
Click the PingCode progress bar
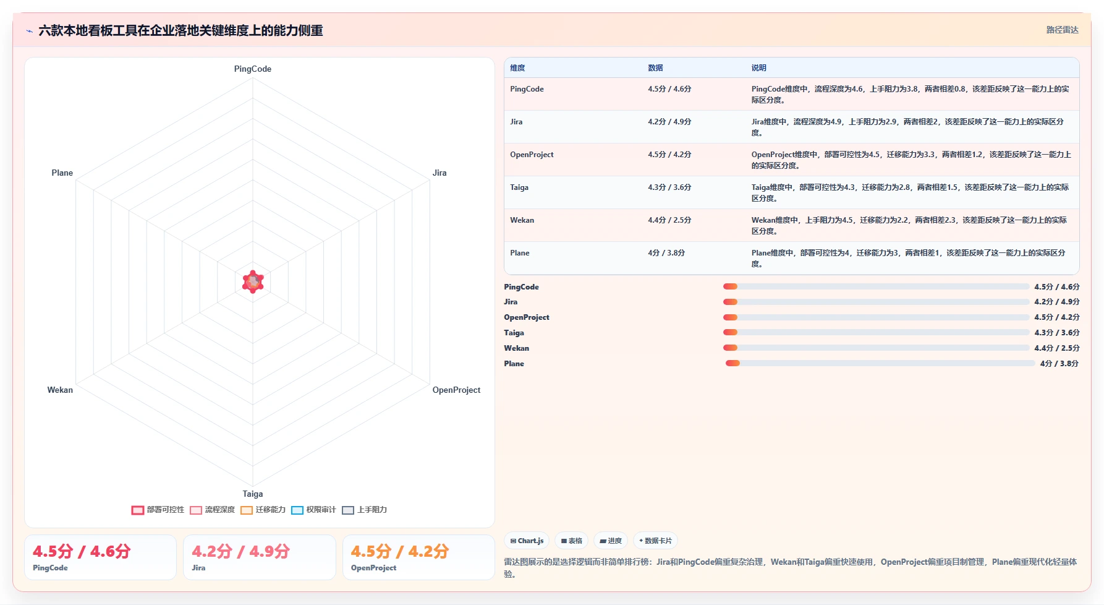(x=877, y=286)
